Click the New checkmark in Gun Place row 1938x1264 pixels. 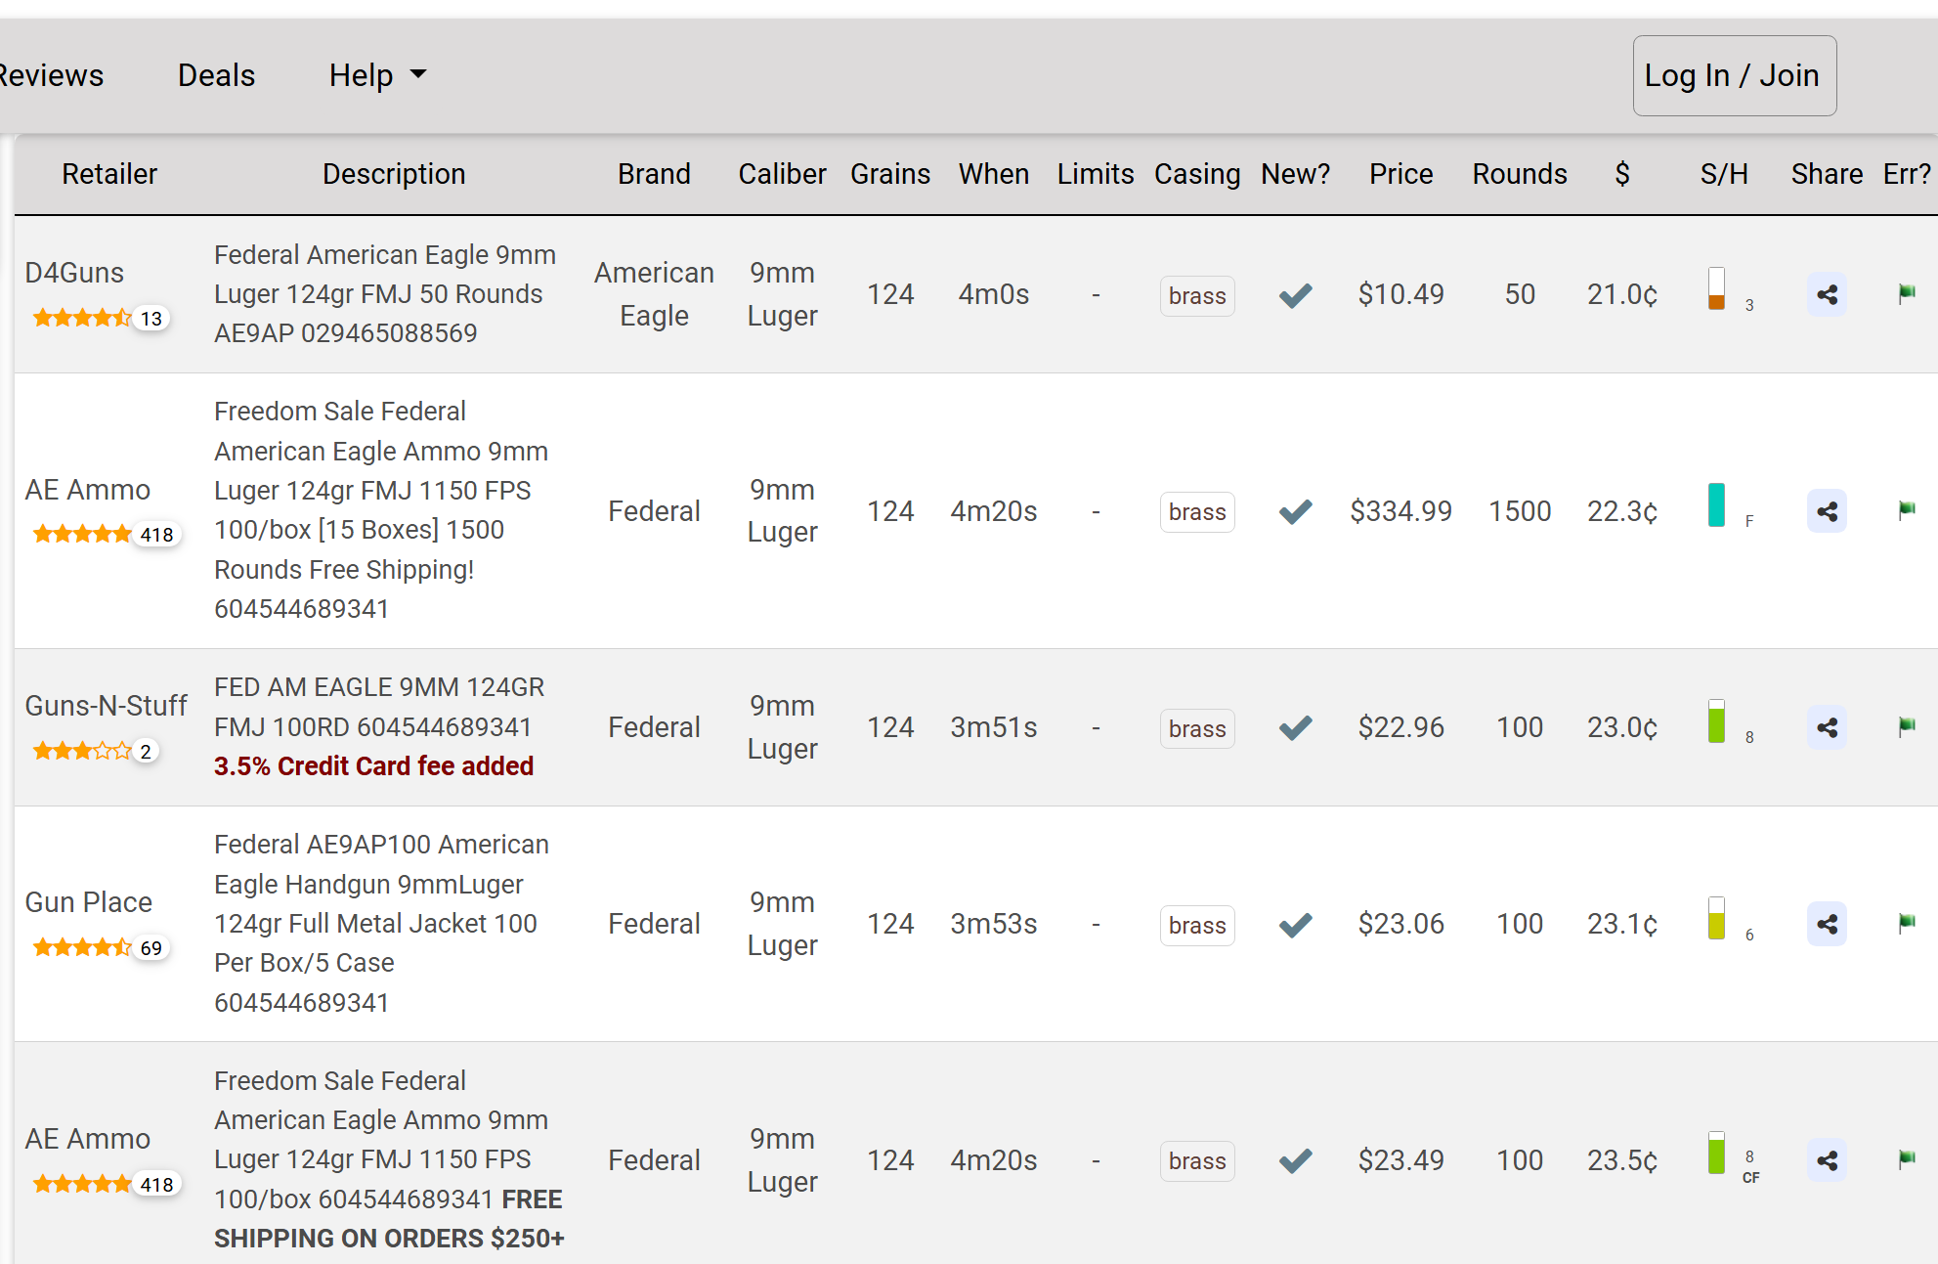1295,924
